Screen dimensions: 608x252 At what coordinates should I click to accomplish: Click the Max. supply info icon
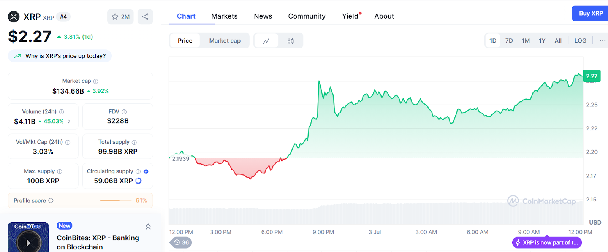[60, 171]
